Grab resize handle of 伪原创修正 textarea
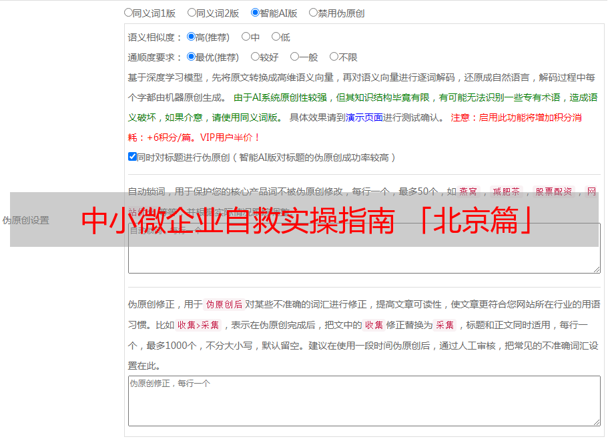 click(597, 422)
